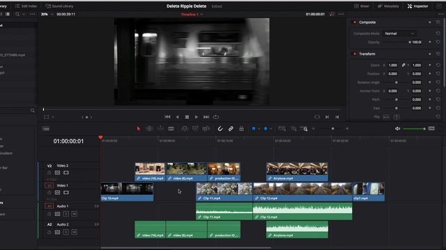Viewport: 446px width, 250px height.
Task: Toggle the Composite section enable dot
Action: point(355,22)
